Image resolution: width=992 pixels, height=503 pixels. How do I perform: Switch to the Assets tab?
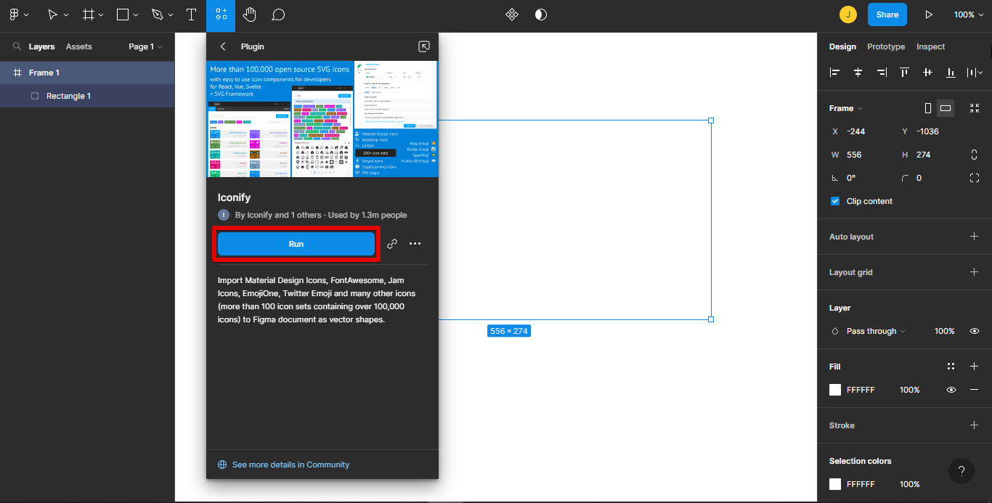[x=78, y=46]
